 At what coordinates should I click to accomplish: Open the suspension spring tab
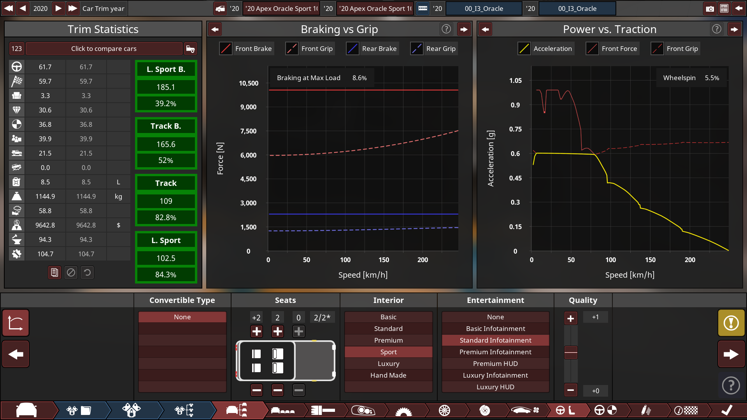coord(646,410)
